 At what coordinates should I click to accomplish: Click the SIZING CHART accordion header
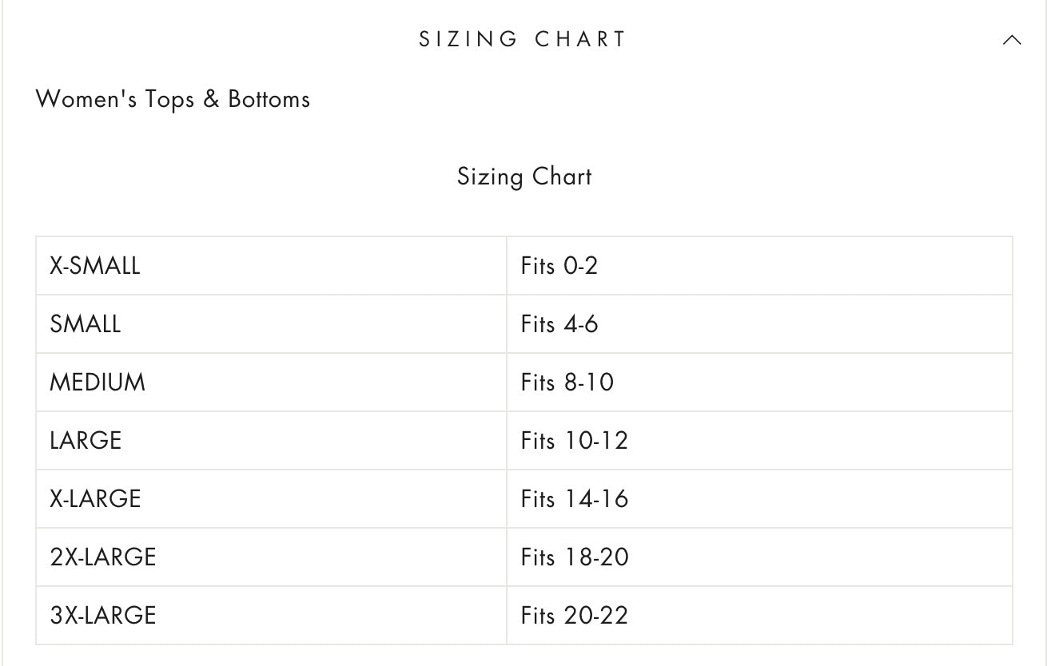523,39
